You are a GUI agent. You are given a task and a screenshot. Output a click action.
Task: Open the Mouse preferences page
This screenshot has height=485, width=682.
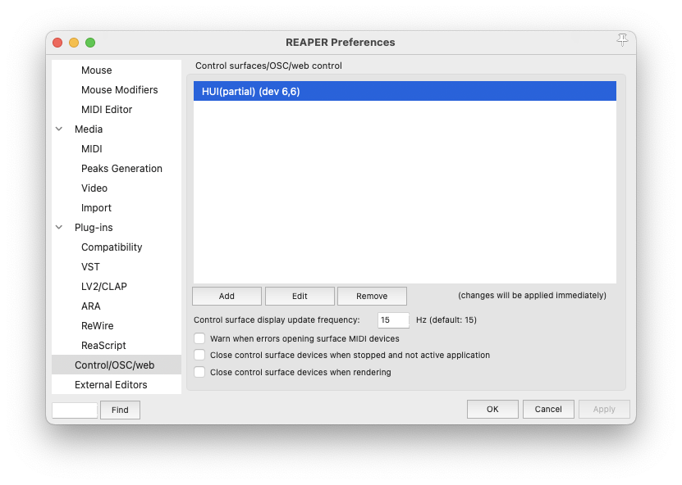click(97, 70)
